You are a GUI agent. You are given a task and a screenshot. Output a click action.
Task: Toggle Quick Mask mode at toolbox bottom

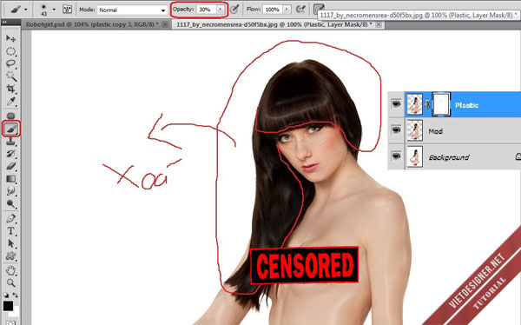[10, 322]
